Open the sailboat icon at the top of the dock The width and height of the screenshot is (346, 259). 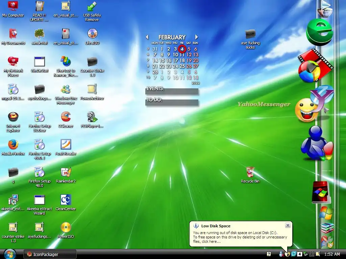[325, 9]
